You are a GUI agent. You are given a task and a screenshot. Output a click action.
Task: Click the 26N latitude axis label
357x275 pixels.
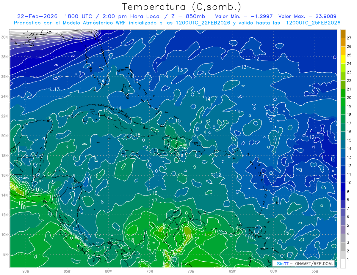pyautogui.click(x=4, y=77)
